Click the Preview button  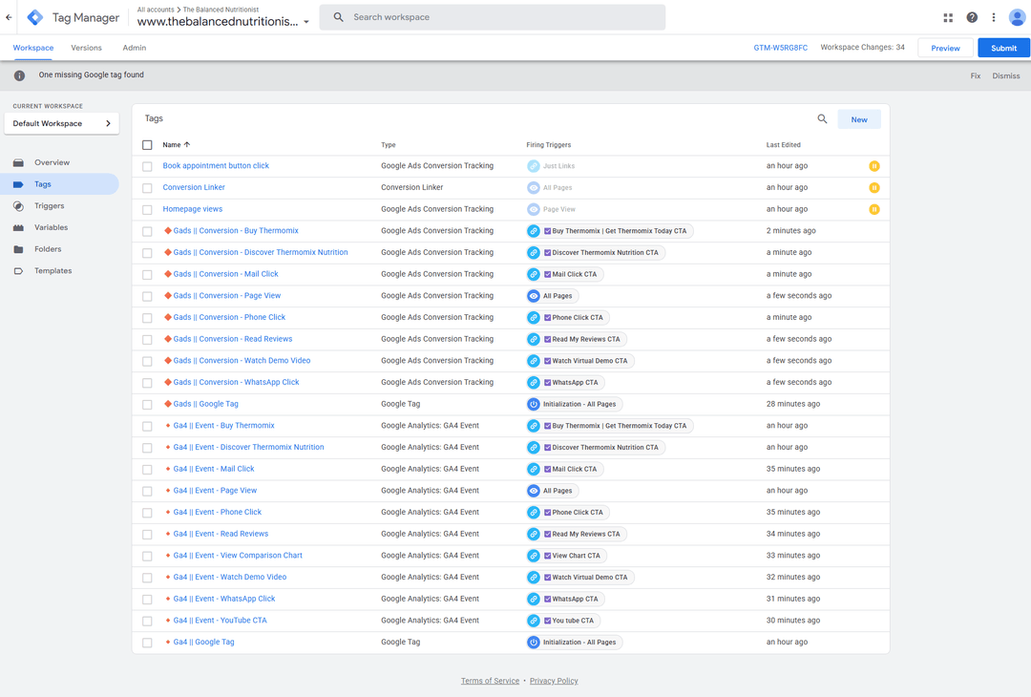[x=945, y=48]
